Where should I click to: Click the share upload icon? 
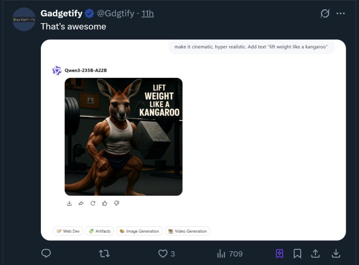point(315,254)
